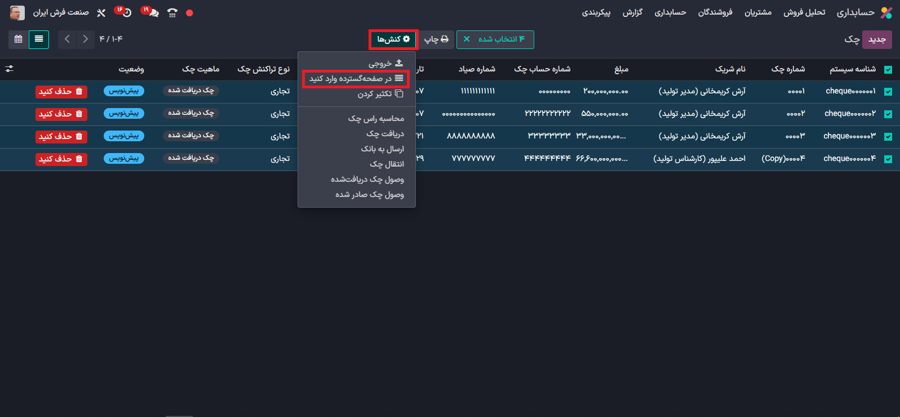The width and height of the screenshot is (900, 417).
Task: Click the phone call icon
Action: pos(172,13)
